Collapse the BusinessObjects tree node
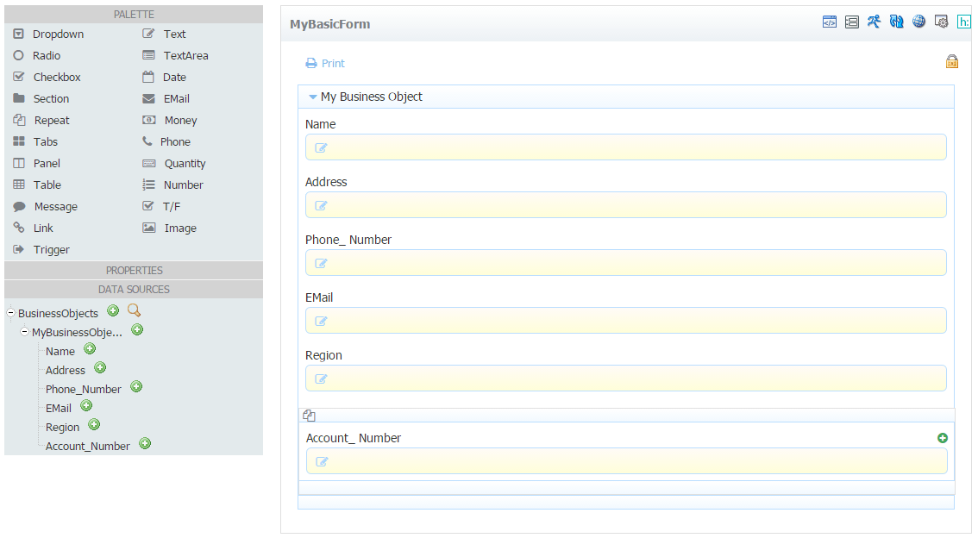Screen dimensions: 978x538 point(10,312)
